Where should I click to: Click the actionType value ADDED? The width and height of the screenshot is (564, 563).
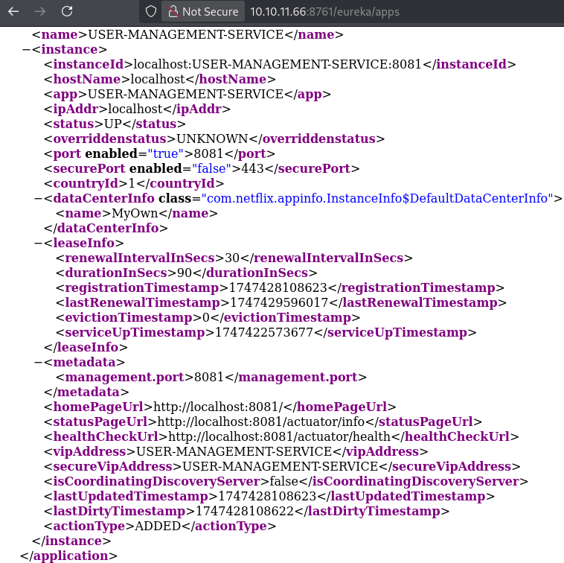point(158,526)
